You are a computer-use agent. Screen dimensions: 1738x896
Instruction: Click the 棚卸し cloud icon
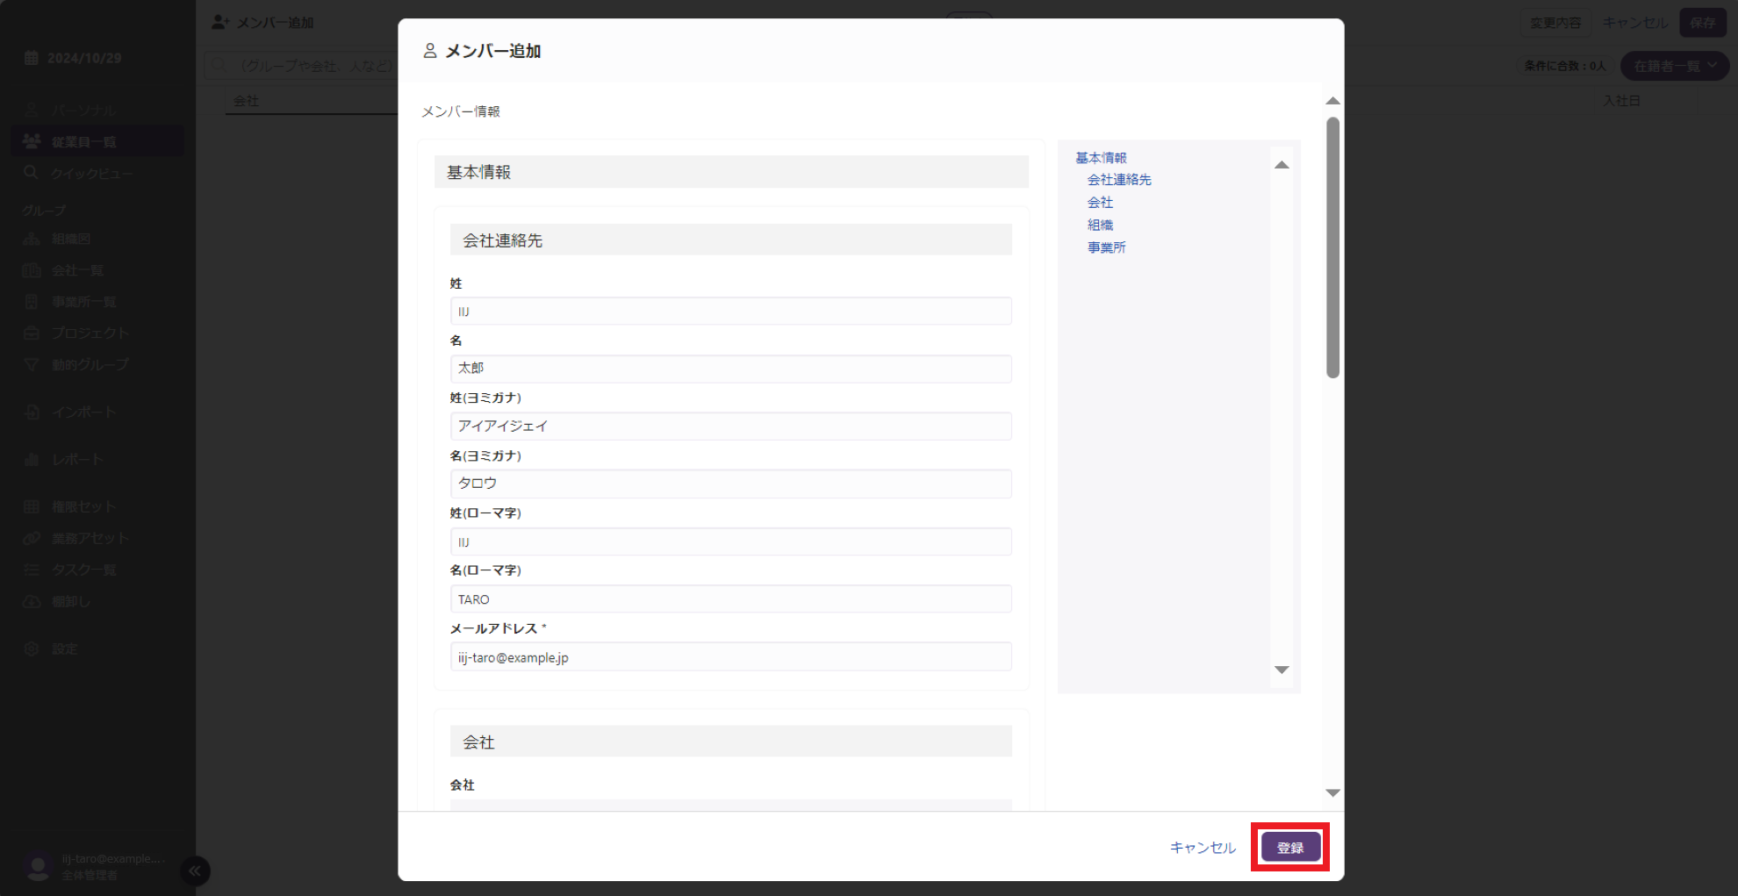coord(32,601)
